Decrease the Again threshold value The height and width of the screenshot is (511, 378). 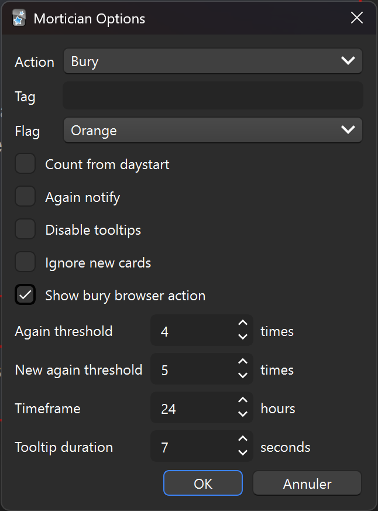click(x=243, y=337)
